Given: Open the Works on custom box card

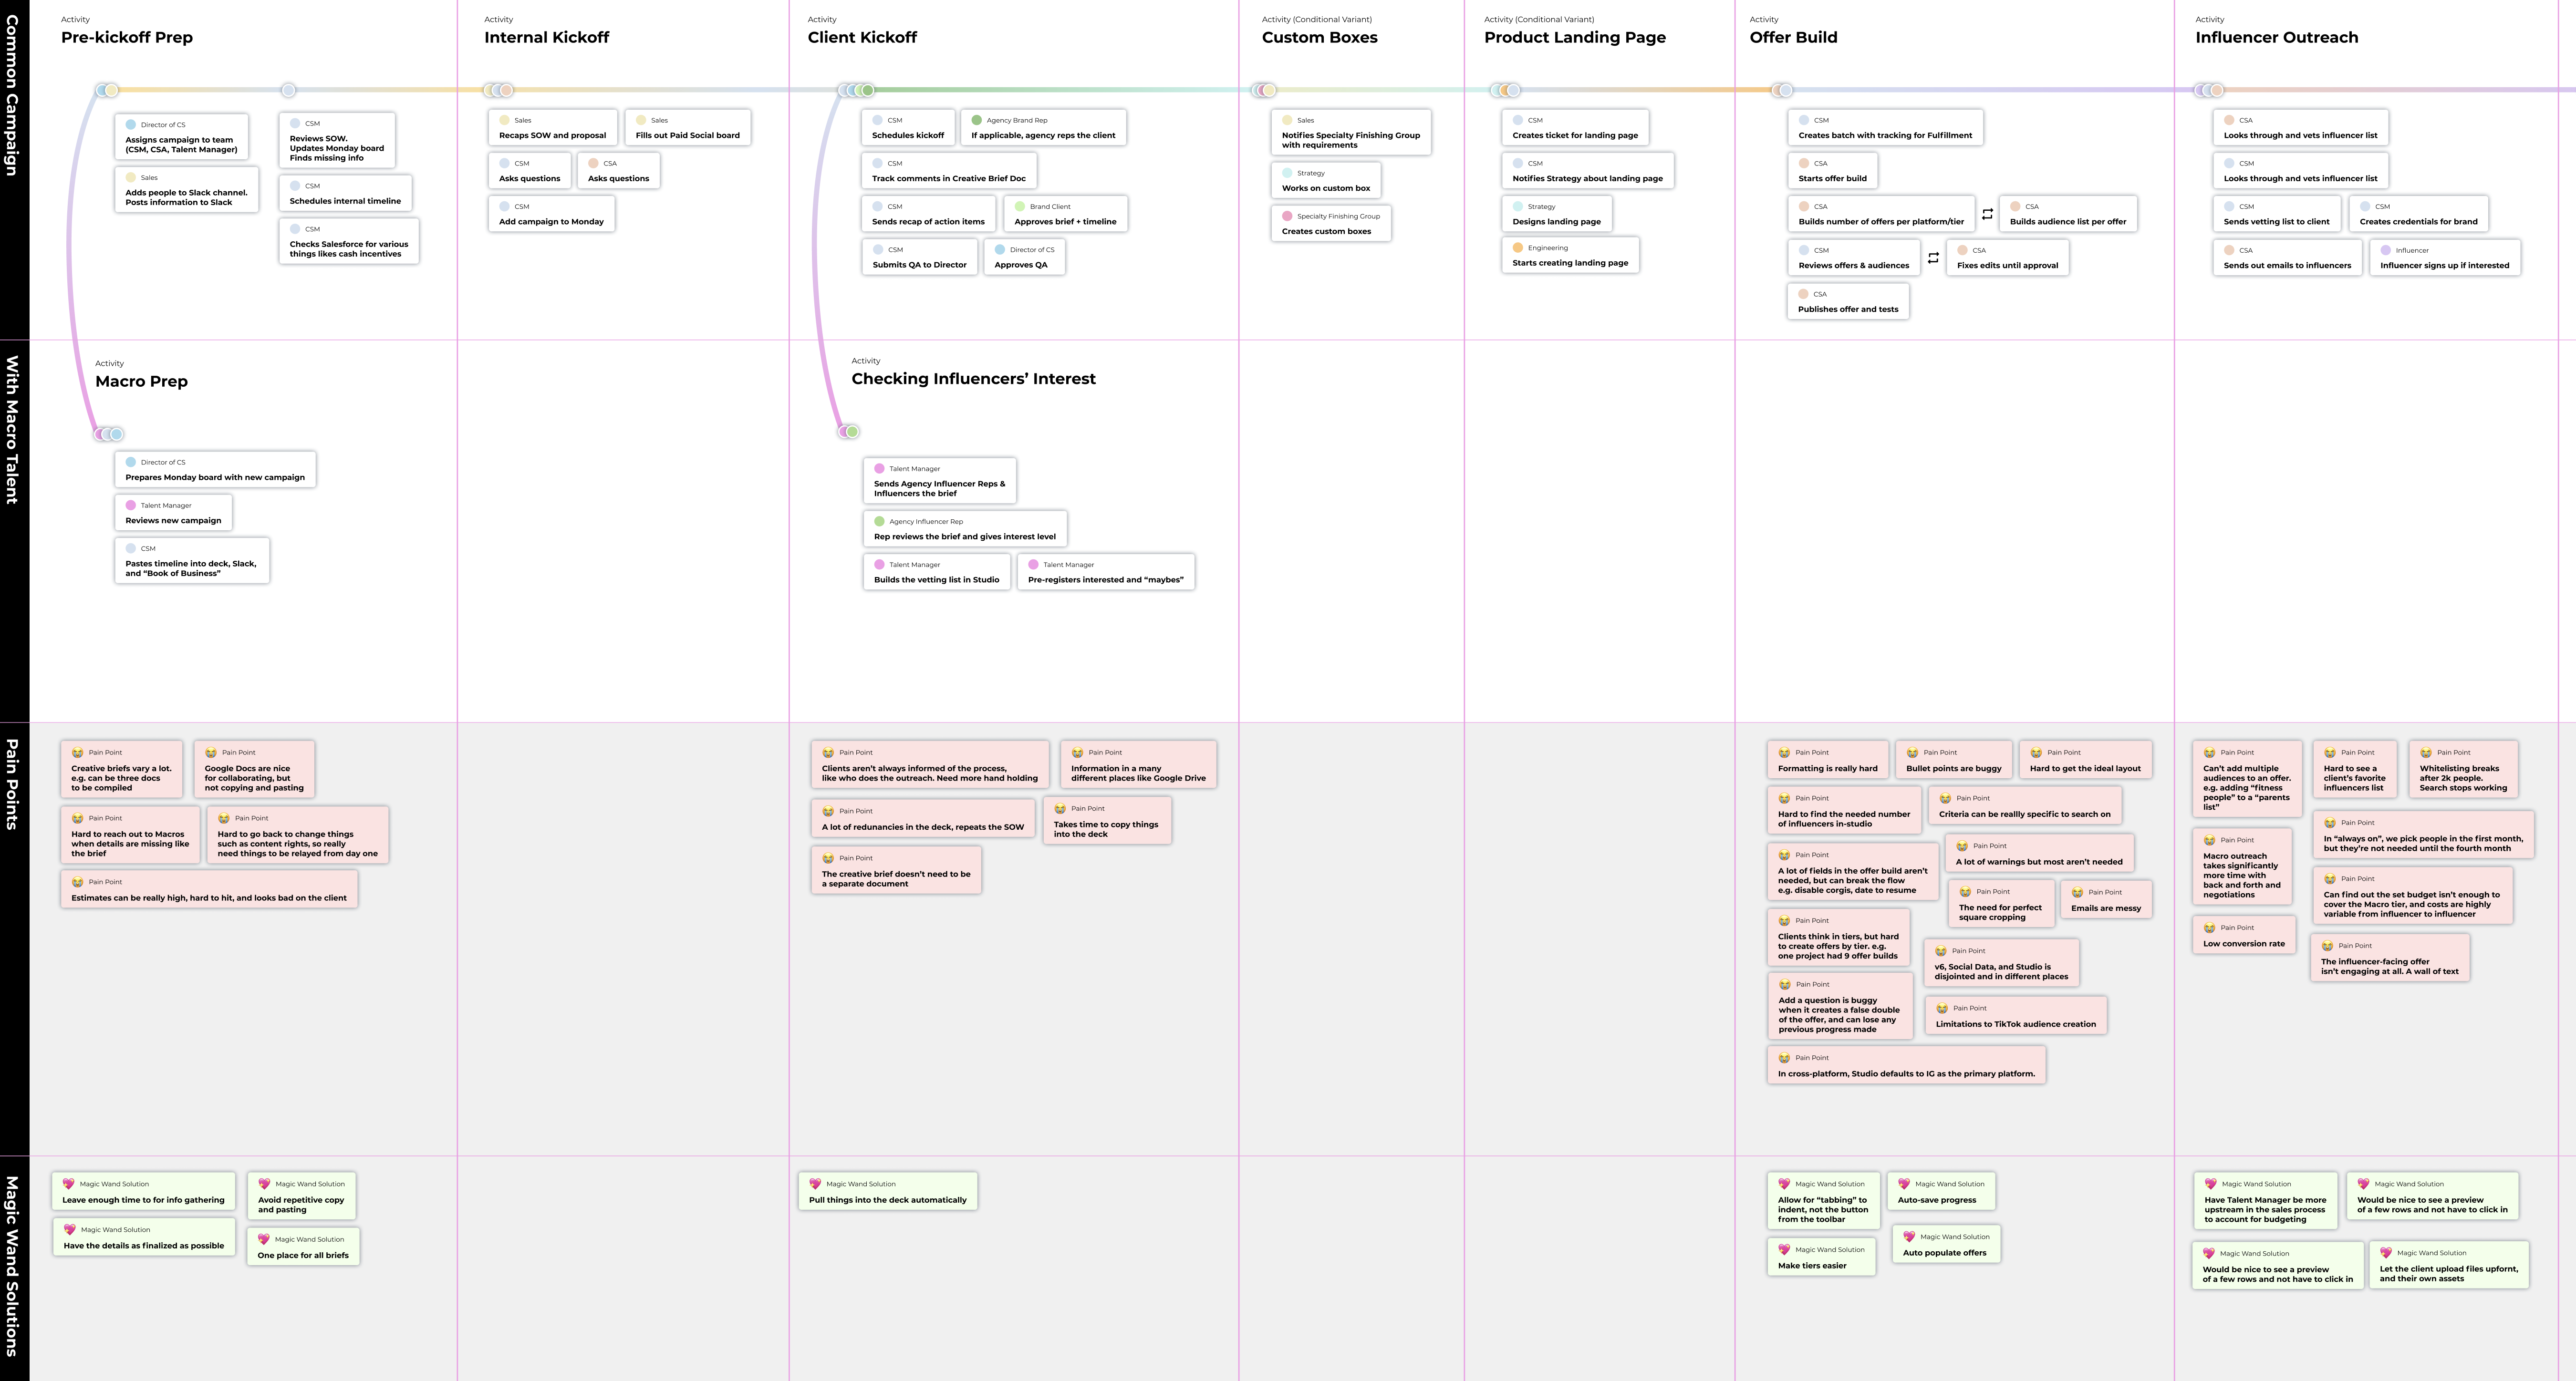Looking at the screenshot, I should (x=1326, y=180).
